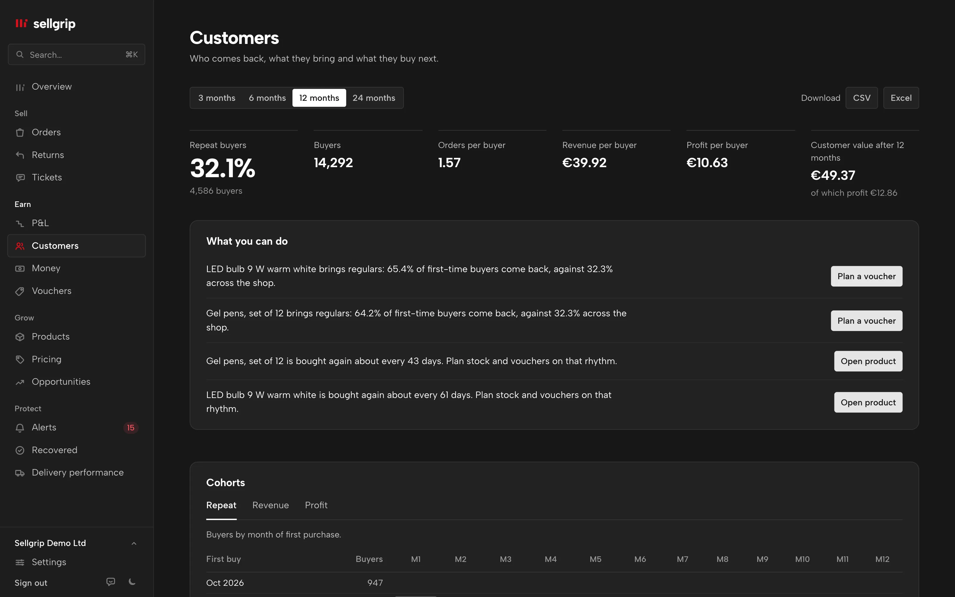The width and height of the screenshot is (955, 597).
Task: Open the feedback chat icon near Sign out
Action: 111,582
